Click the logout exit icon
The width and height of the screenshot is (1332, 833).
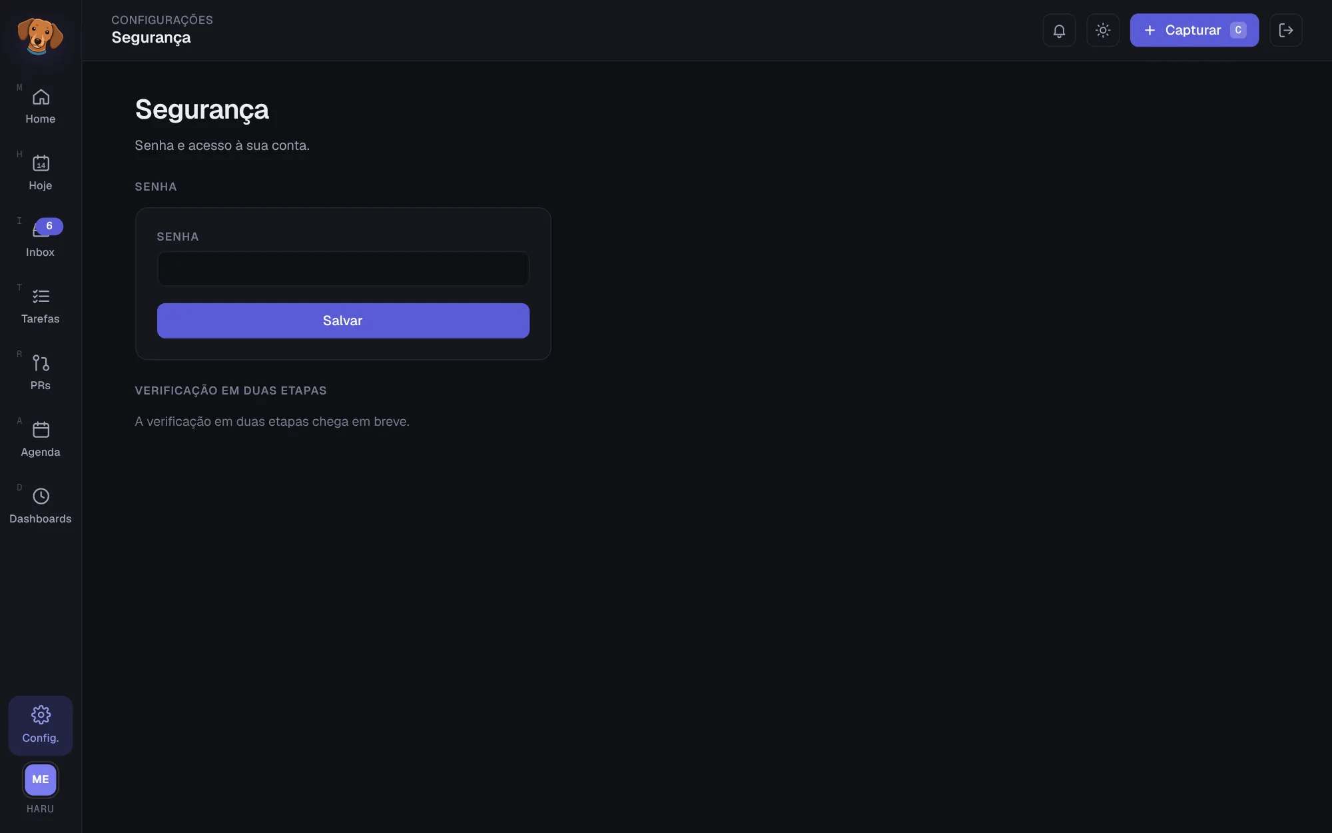pyautogui.click(x=1286, y=30)
